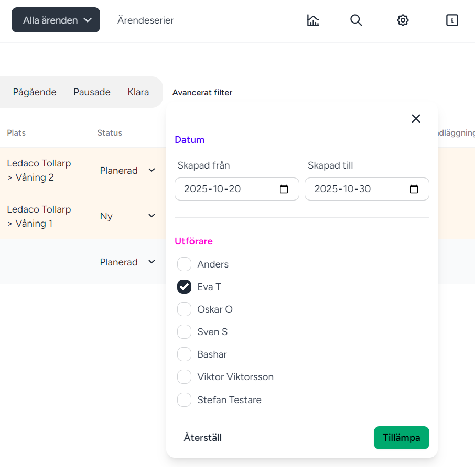Open calendar picker for Skapad från
Screen dimensions: 475x467
(x=284, y=189)
